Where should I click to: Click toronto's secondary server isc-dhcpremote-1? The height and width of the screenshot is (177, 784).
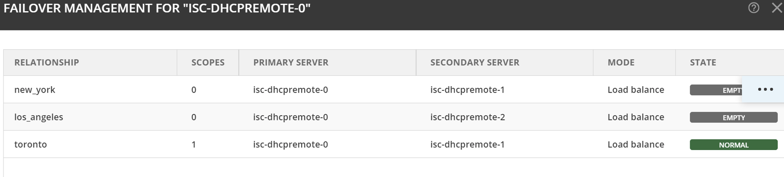coord(467,144)
